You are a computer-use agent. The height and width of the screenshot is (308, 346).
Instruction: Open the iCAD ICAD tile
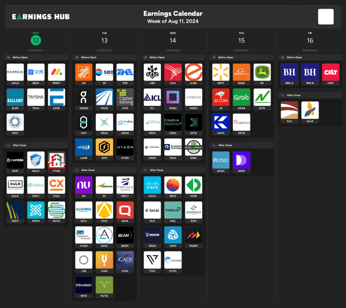[125, 262]
